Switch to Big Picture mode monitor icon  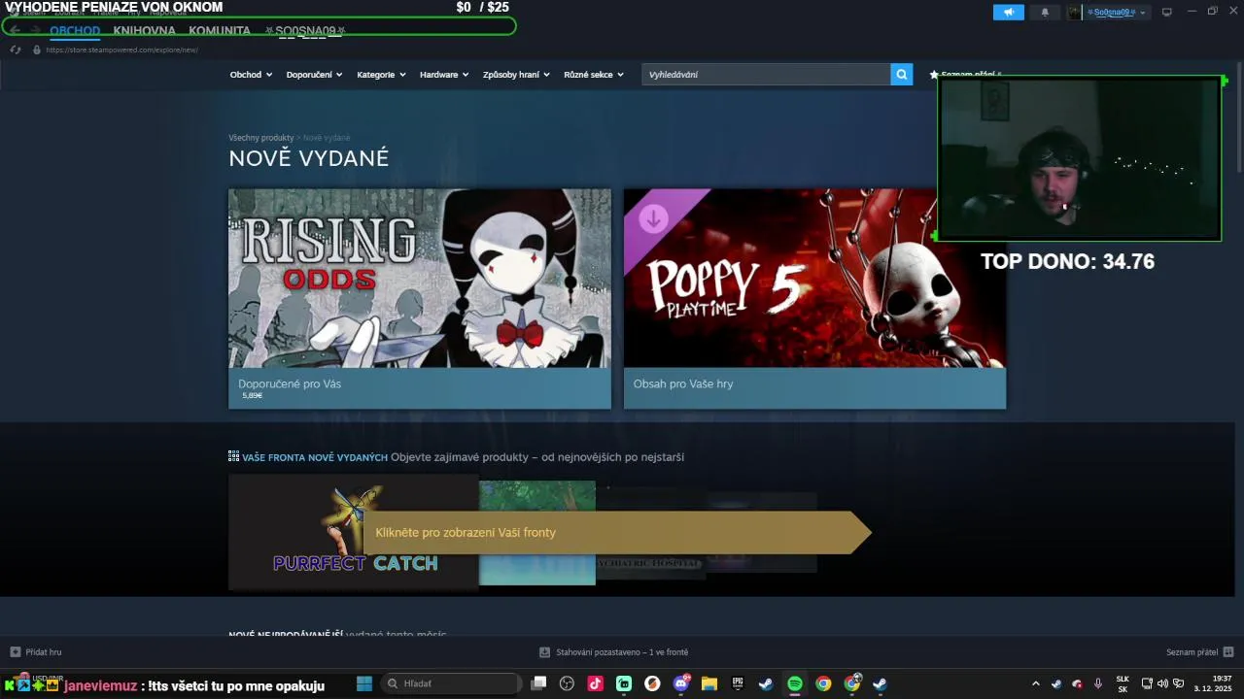(1167, 13)
